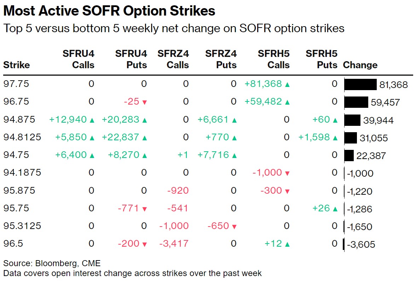Image resolution: width=416 pixels, height=281 pixels.
Task: Click red arrow beside -771 SFRU4 Puts
Action: tap(144, 209)
